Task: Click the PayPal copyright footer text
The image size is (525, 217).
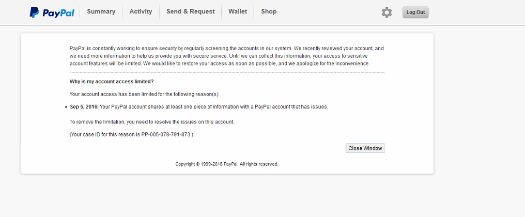Action: (x=227, y=164)
